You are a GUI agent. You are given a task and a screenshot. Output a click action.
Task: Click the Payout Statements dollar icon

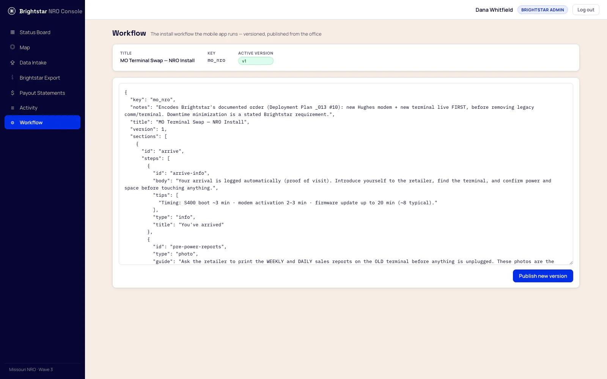coord(13,93)
